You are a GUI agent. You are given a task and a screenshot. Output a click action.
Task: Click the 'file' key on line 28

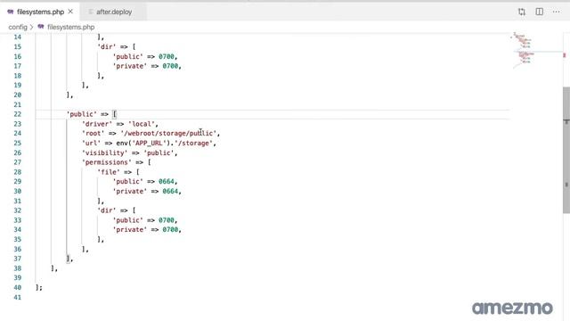[109, 172]
